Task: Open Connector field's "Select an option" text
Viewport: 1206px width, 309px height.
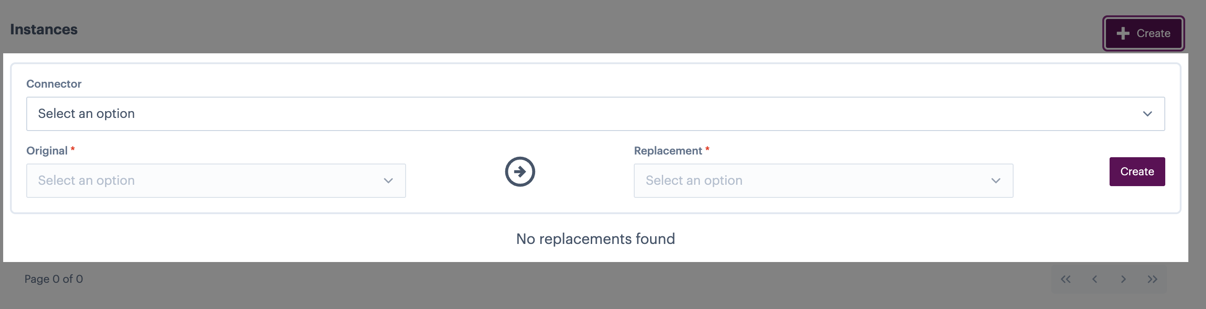Action: point(86,113)
